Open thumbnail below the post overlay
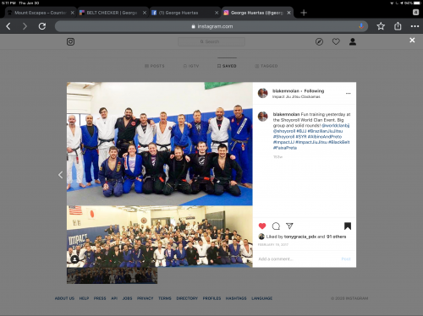 (112, 275)
